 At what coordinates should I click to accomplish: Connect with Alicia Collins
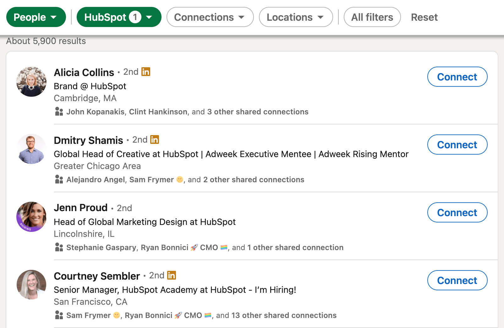point(457,77)
